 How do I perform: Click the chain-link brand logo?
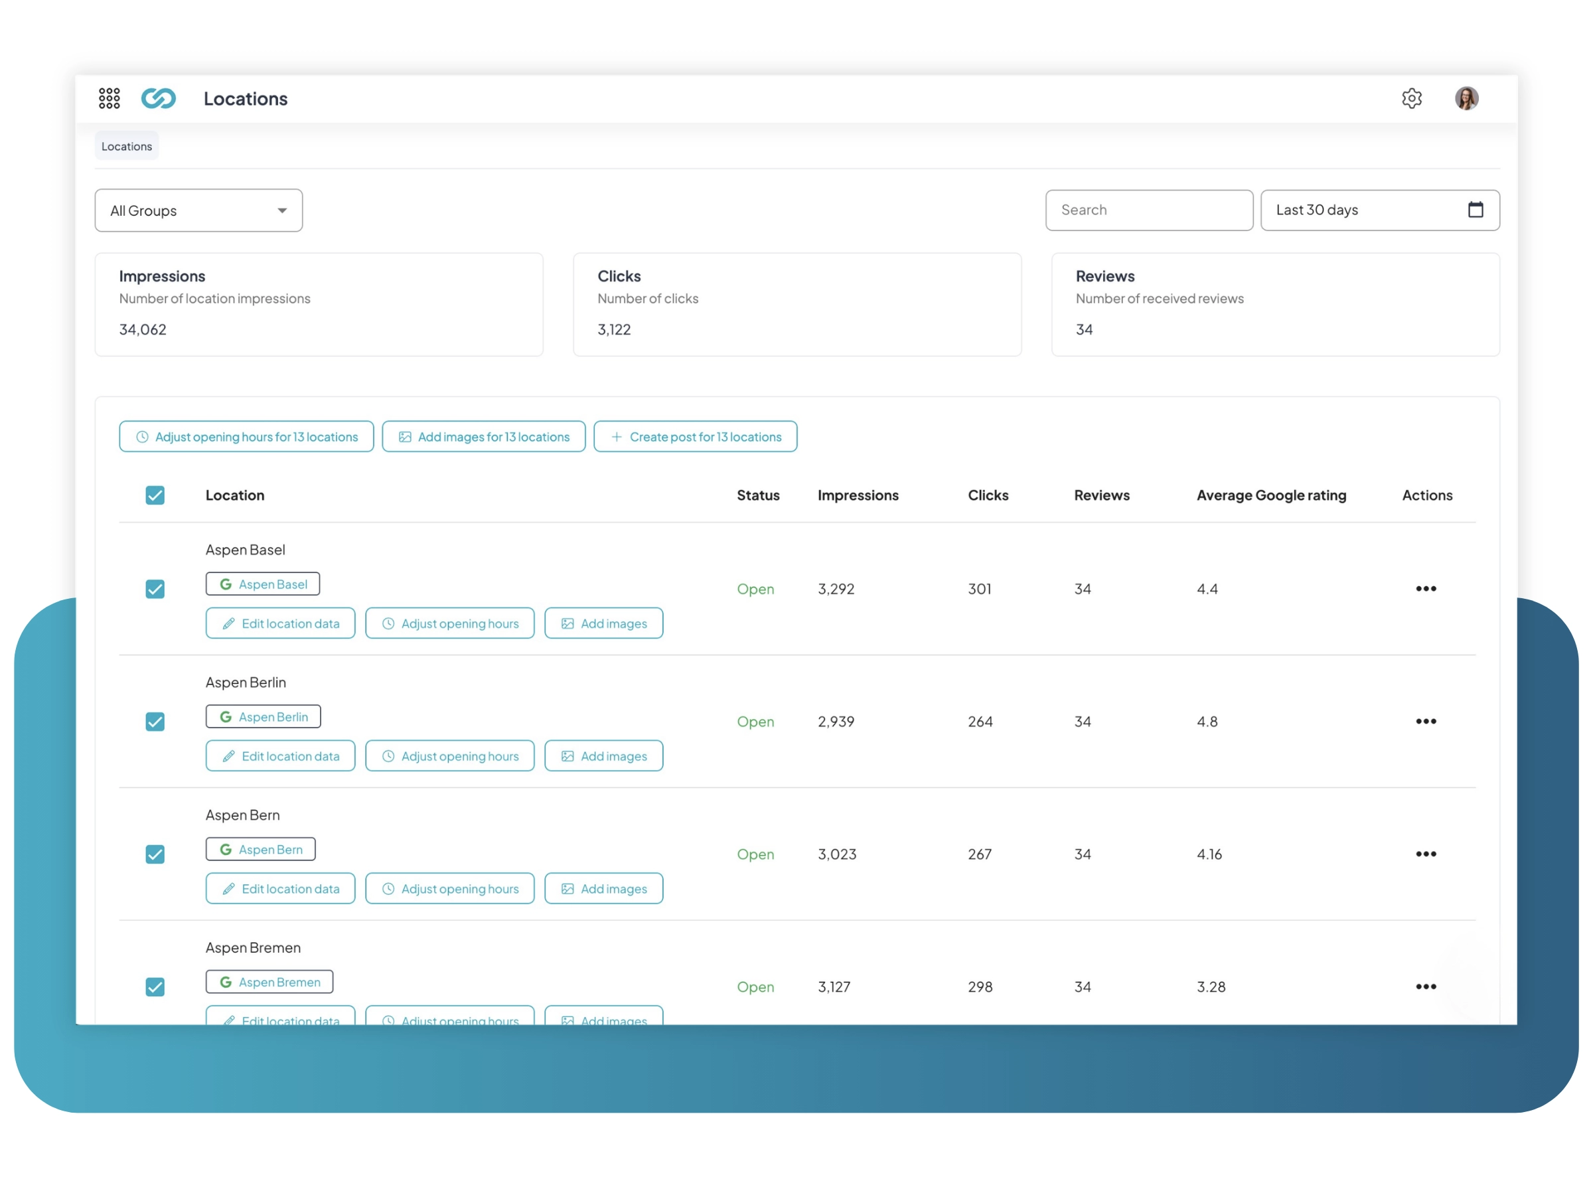159,98
